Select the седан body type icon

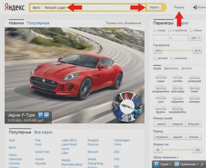(161, 77)
